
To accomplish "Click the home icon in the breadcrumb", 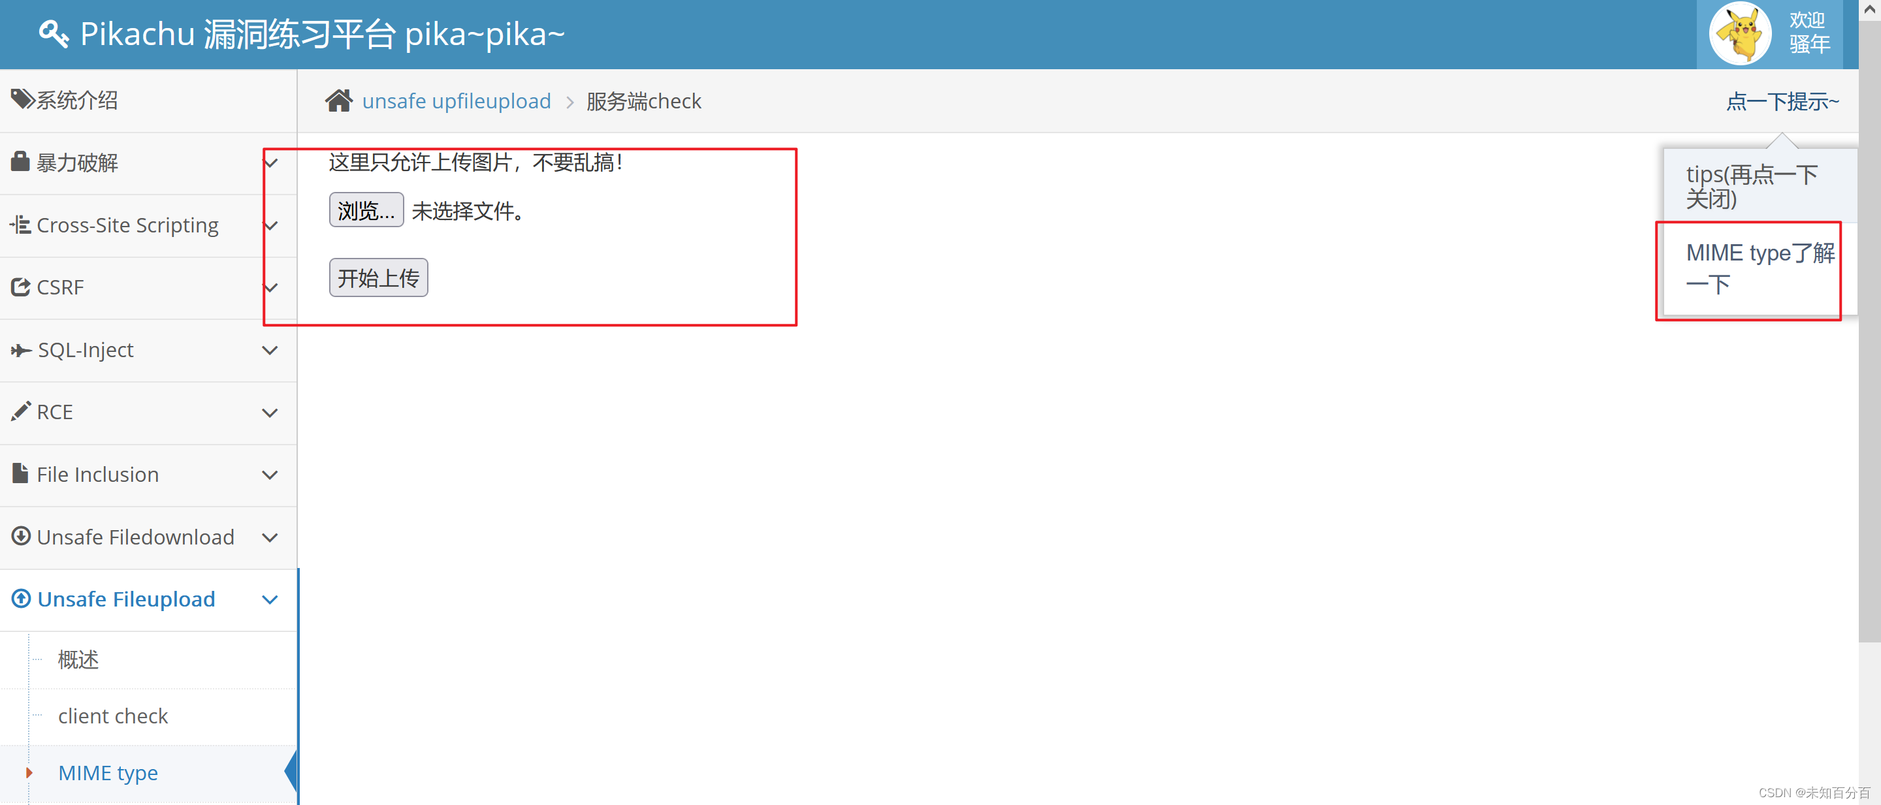I will click(339, 101).
